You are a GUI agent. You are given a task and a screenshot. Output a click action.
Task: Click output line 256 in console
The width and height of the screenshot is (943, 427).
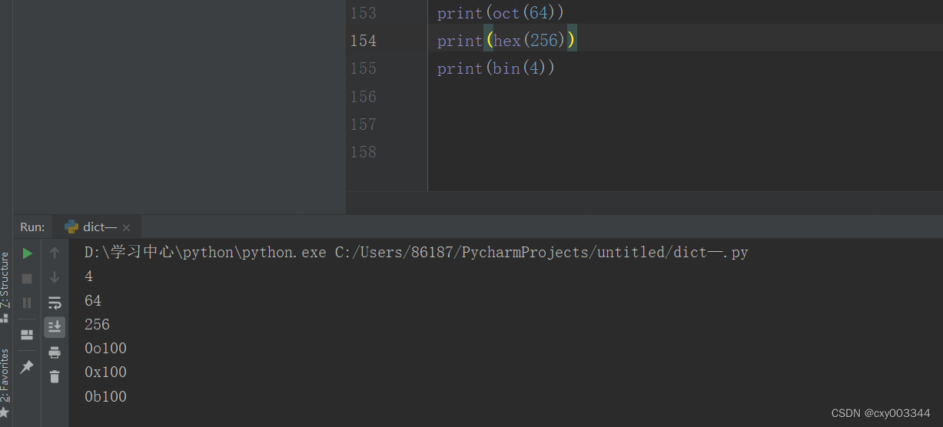click(98, 324)
